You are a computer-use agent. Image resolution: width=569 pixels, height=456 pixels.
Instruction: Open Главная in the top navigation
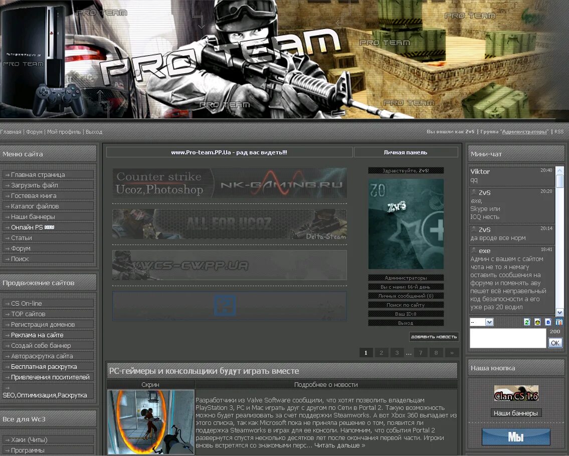tap(11, 132)
